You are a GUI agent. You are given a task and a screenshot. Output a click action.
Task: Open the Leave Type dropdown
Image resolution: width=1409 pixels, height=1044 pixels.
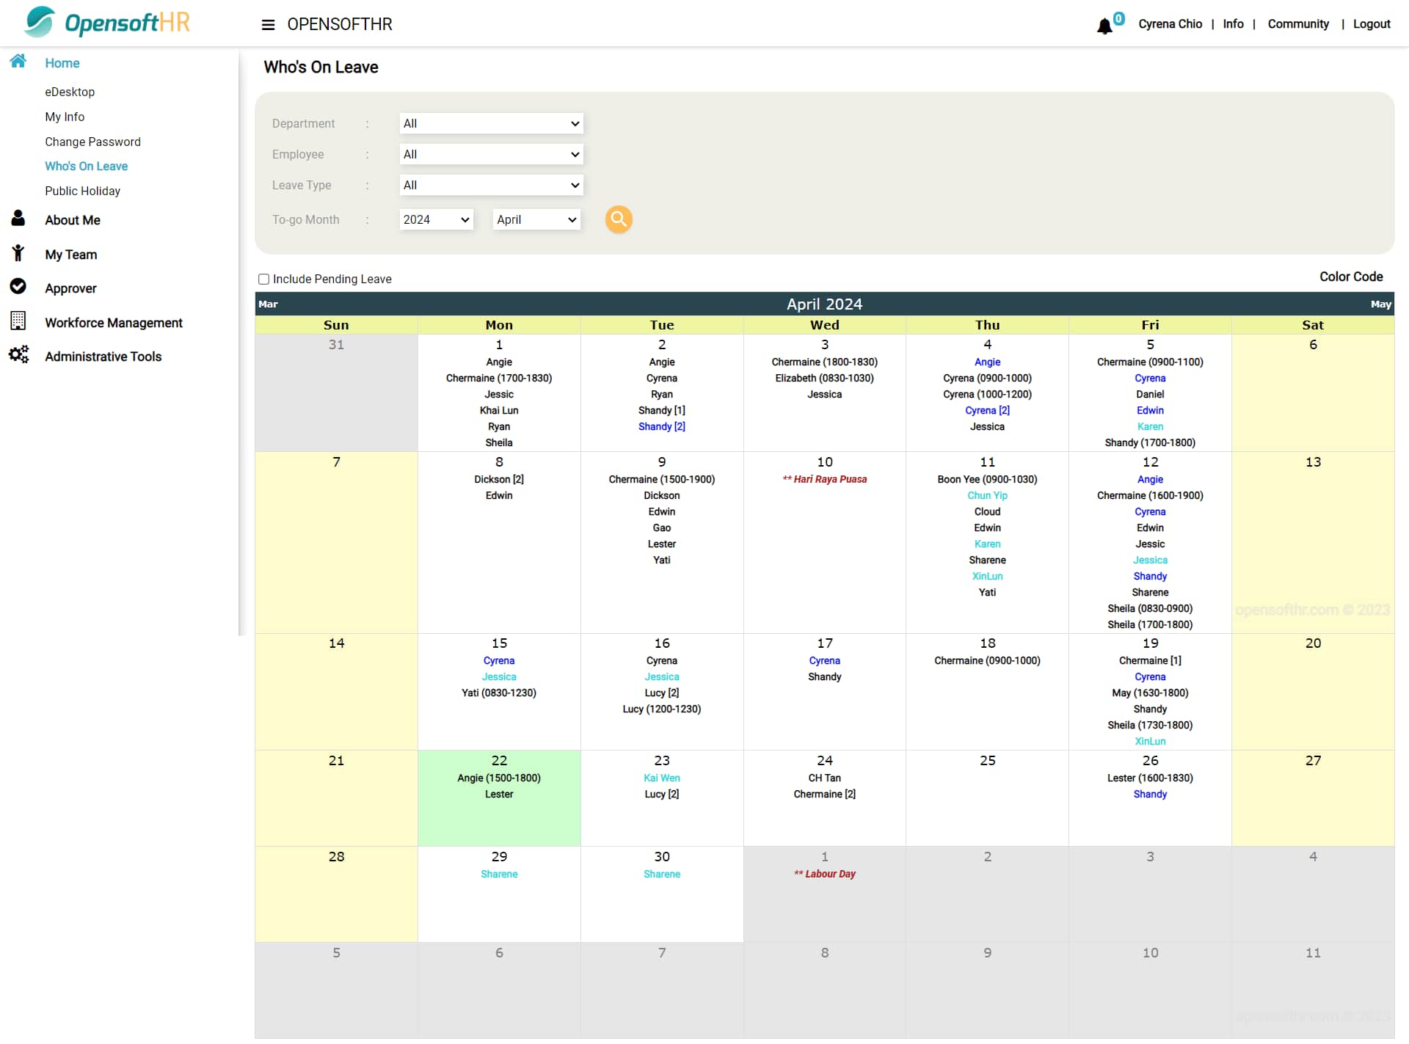(490, 185)
